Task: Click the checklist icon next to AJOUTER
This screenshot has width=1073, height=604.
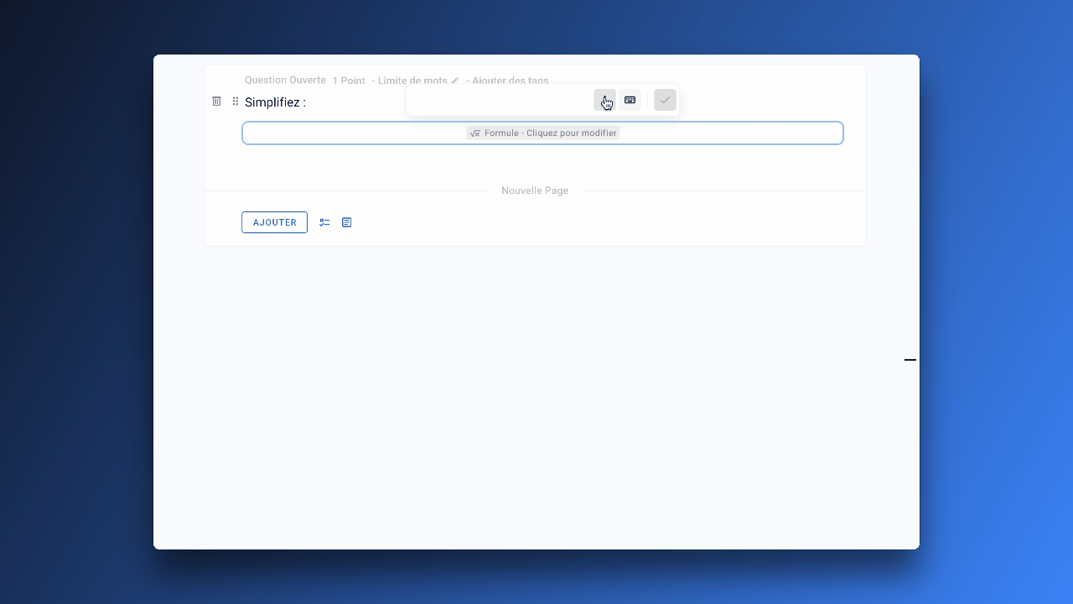Action: (x=324, y=222)
